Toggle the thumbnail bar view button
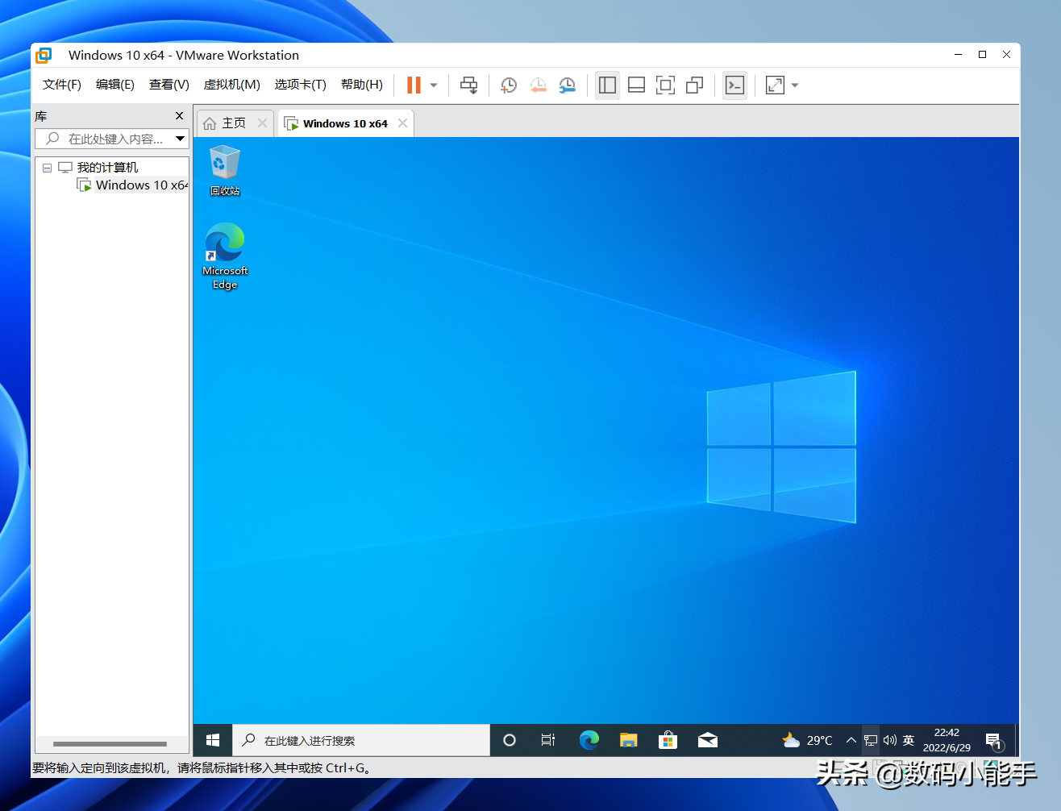The image size is (1061, 811). [636, 85]
